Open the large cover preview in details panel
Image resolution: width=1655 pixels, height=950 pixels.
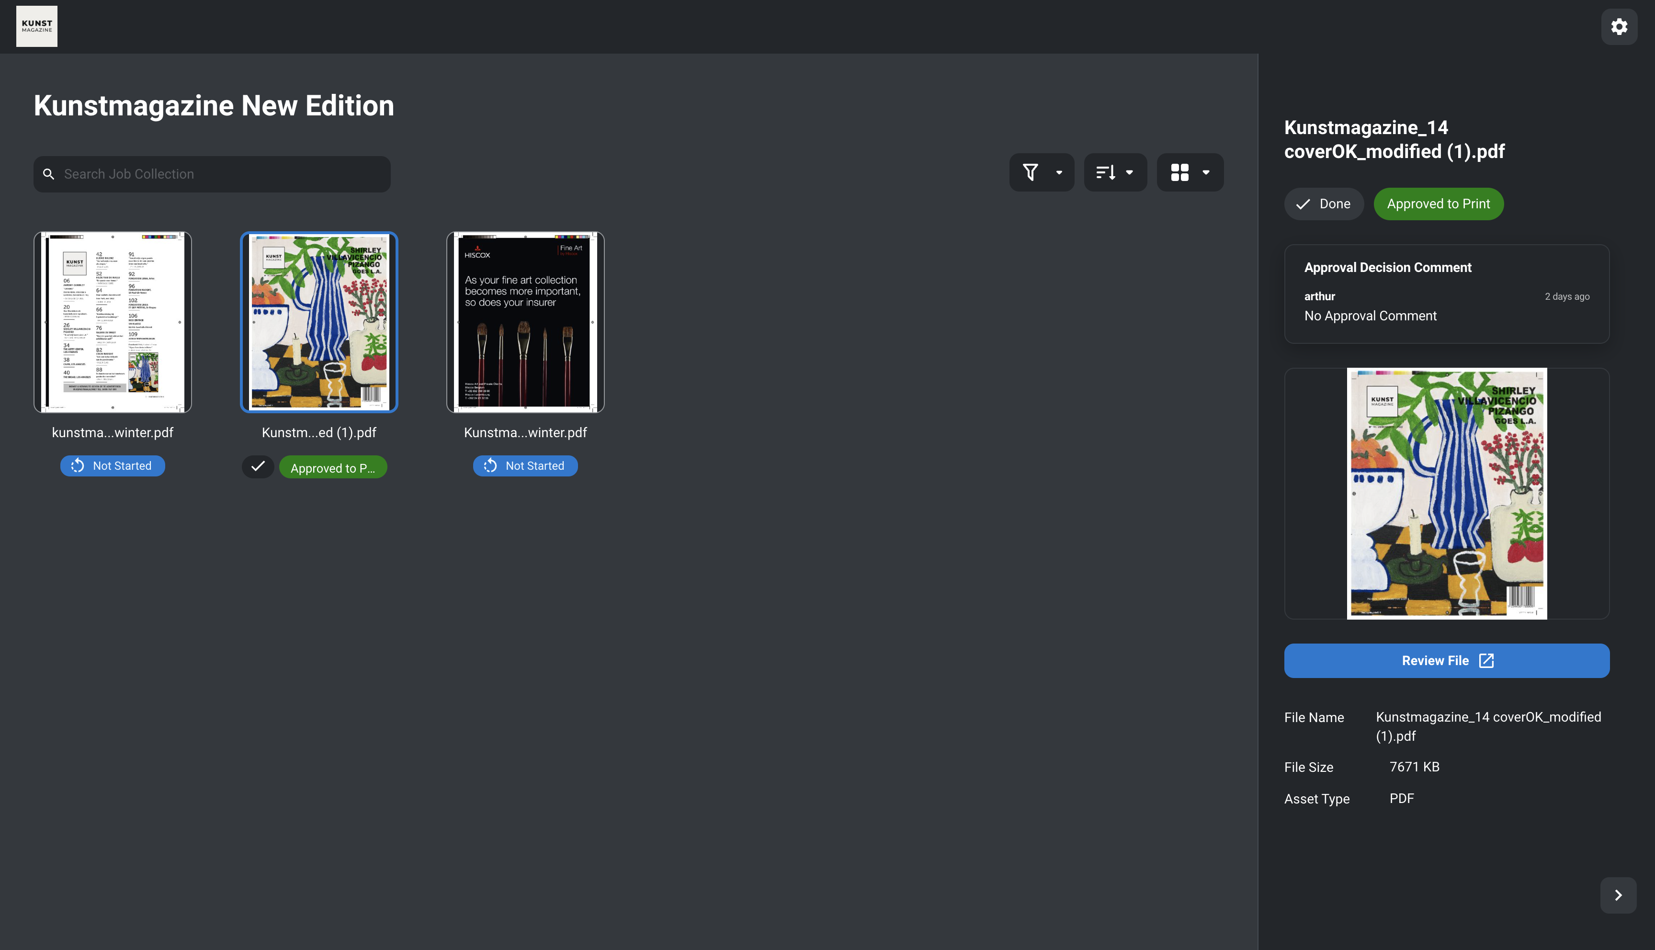(x=1446, y=494)
